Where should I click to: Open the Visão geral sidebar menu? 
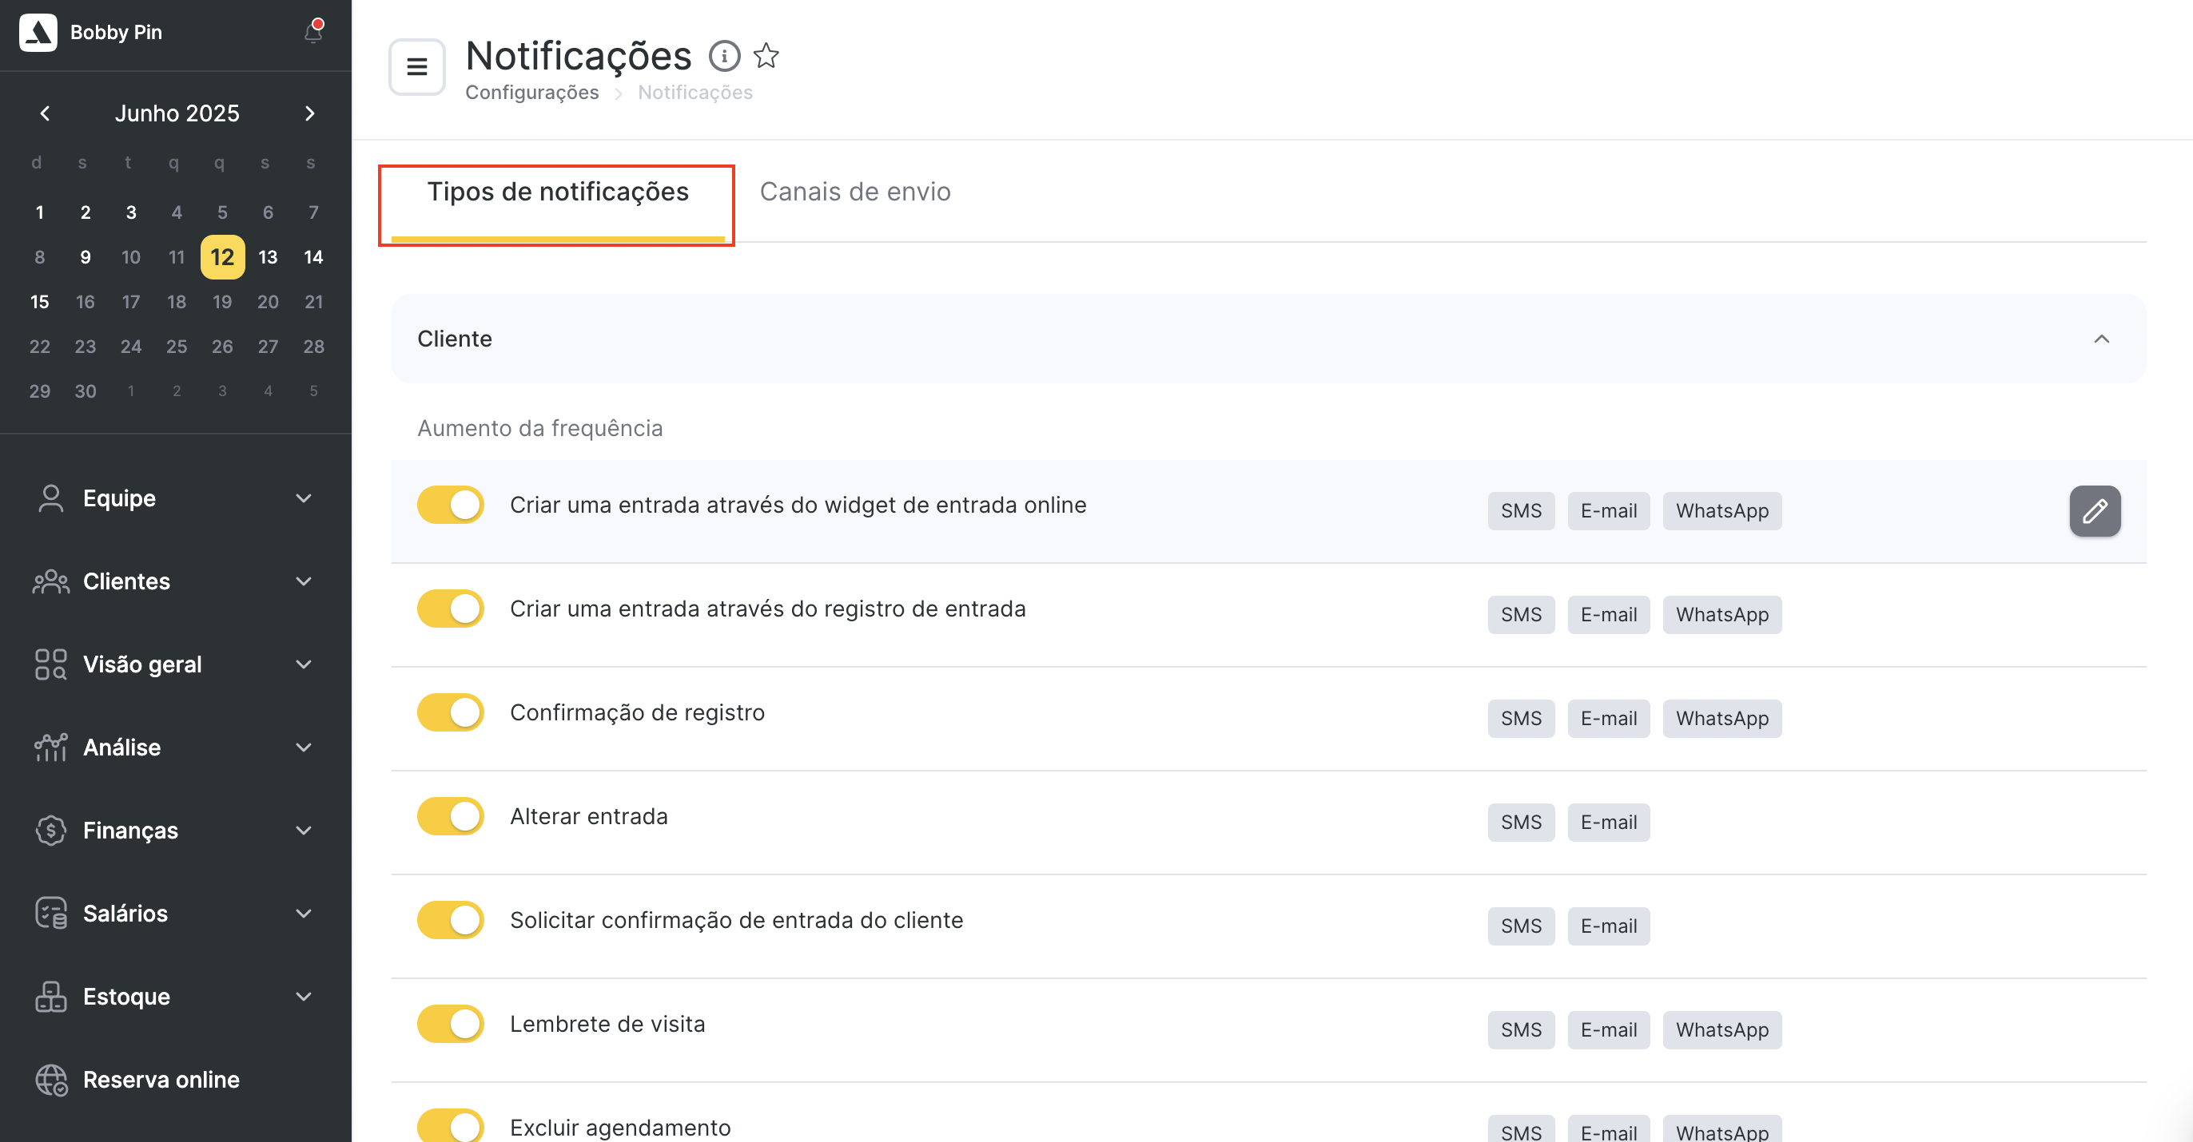click(x=175, y=664)
